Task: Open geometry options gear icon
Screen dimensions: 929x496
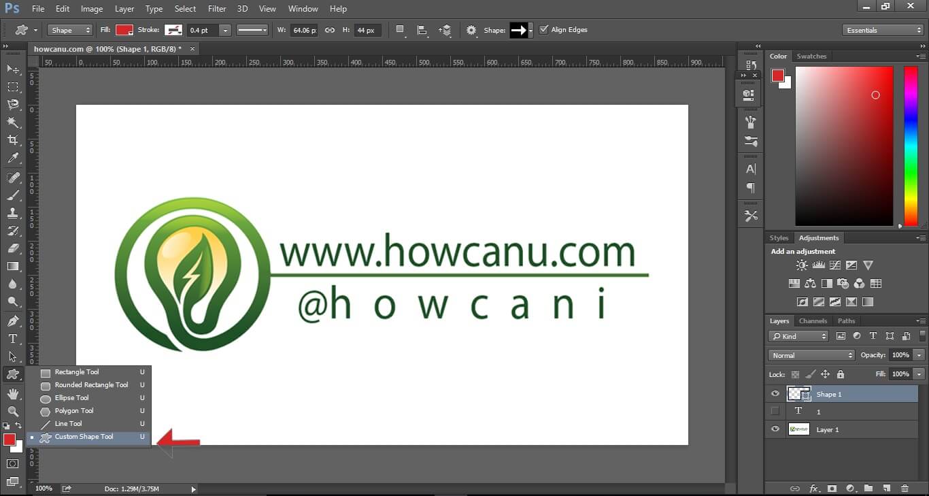Action: [x=471, y=30]
